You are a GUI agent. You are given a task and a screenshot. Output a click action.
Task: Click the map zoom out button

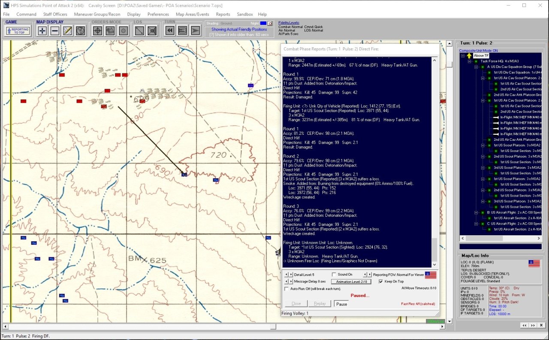point(55,30)
